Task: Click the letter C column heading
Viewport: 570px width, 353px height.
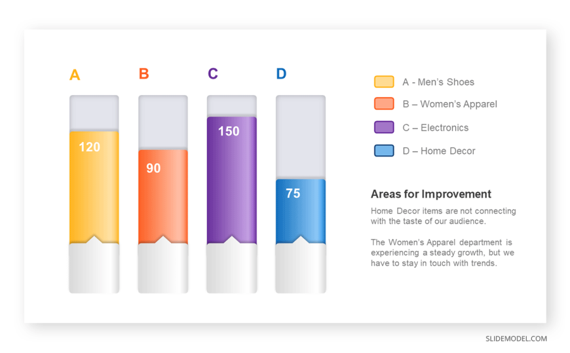Action: 213,74
